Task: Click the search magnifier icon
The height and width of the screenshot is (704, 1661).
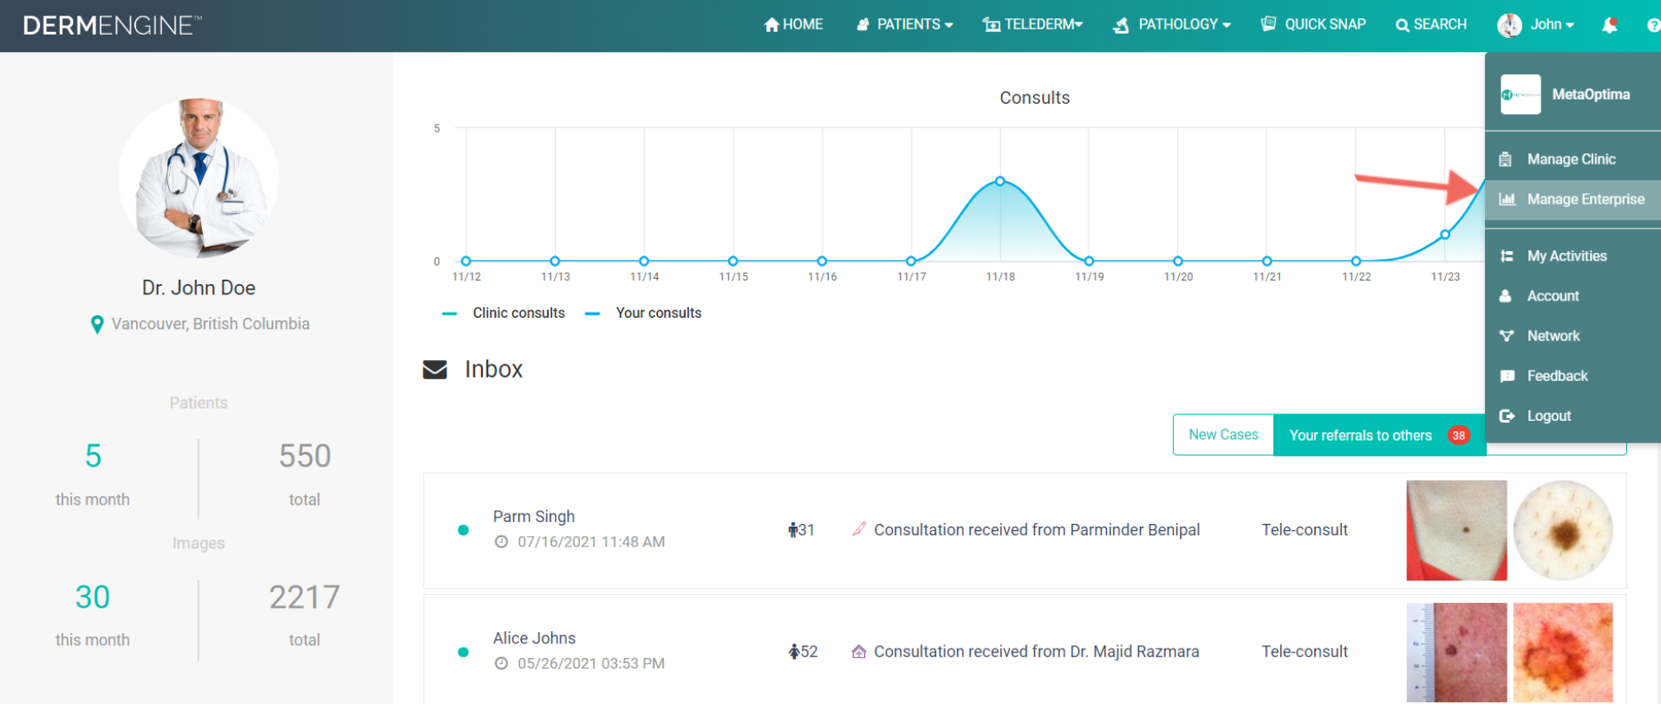Action: pos(1402,25)
